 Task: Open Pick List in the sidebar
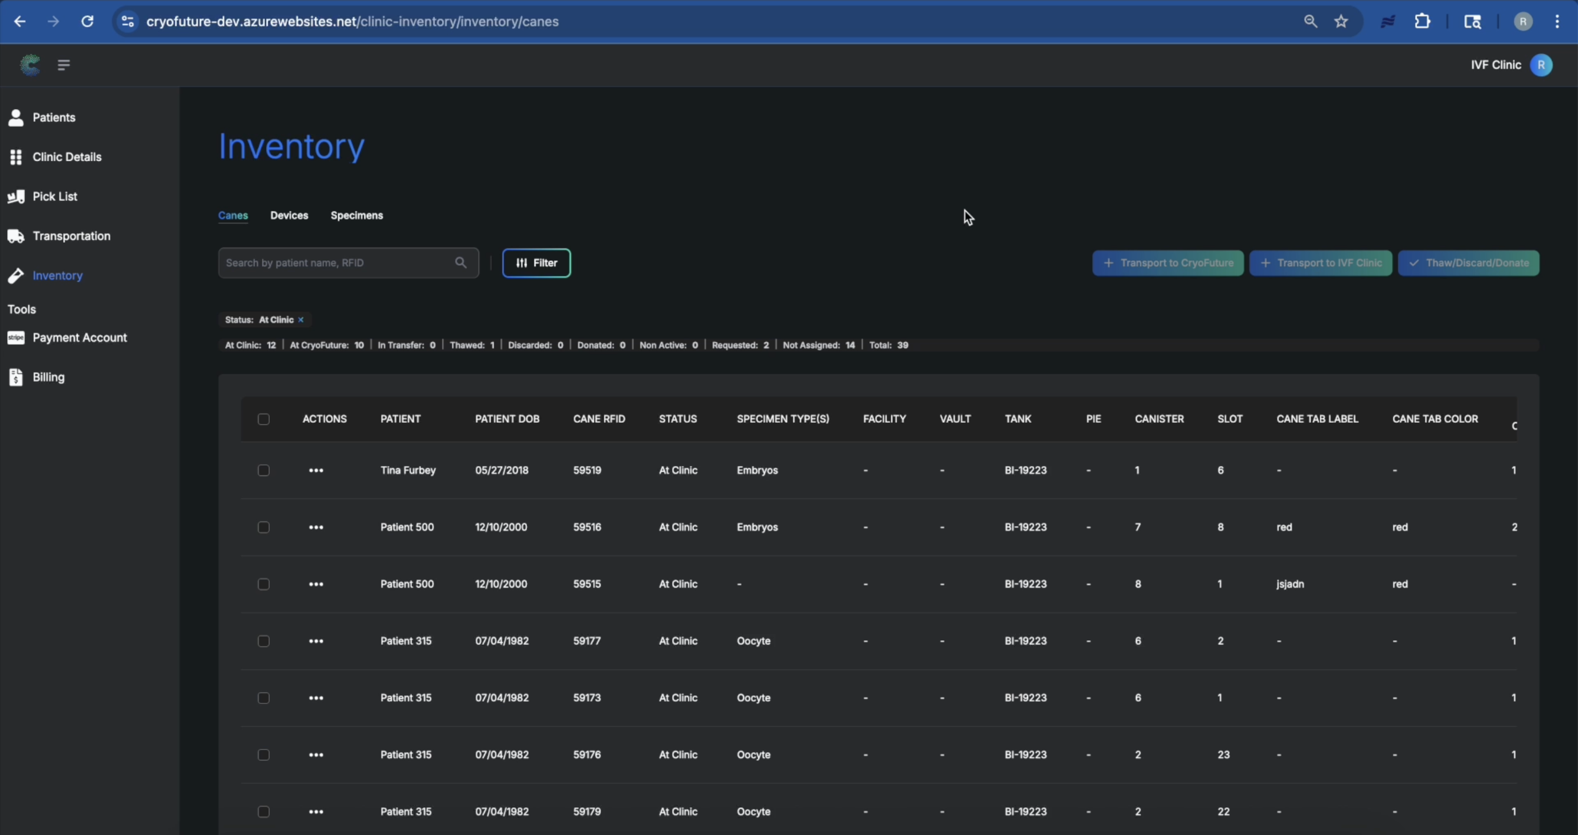pos(54,197)
